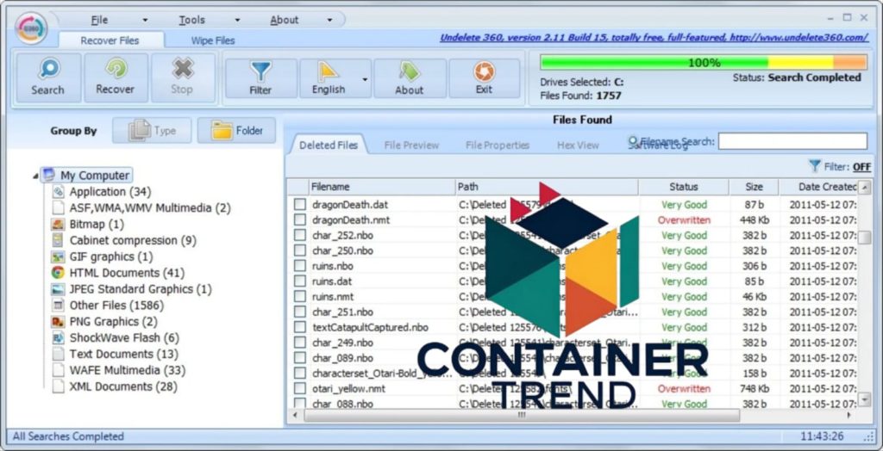Sort by the Filename column header
This screenshot has width=883, height=451.
pyautogui.click(x=382, y=187)
